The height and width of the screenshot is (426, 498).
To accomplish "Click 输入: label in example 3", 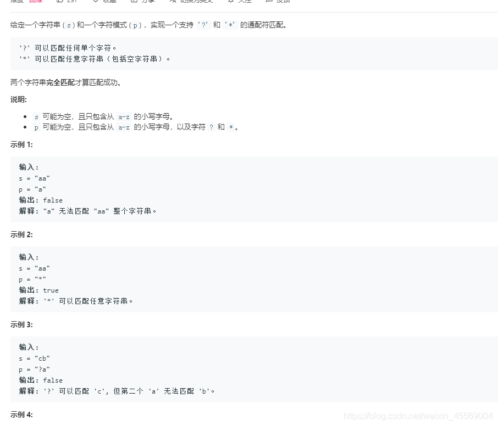I will click(x=29, y=347).
